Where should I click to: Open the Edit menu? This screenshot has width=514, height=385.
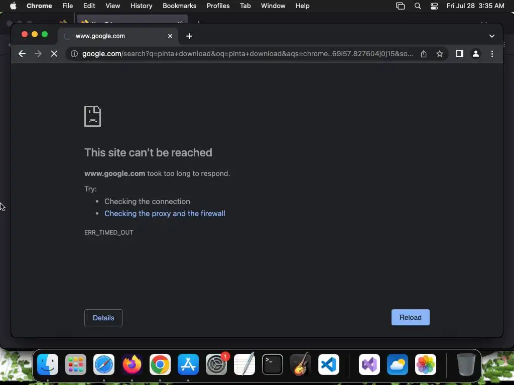pyautogui.click(x=89, y=6)
